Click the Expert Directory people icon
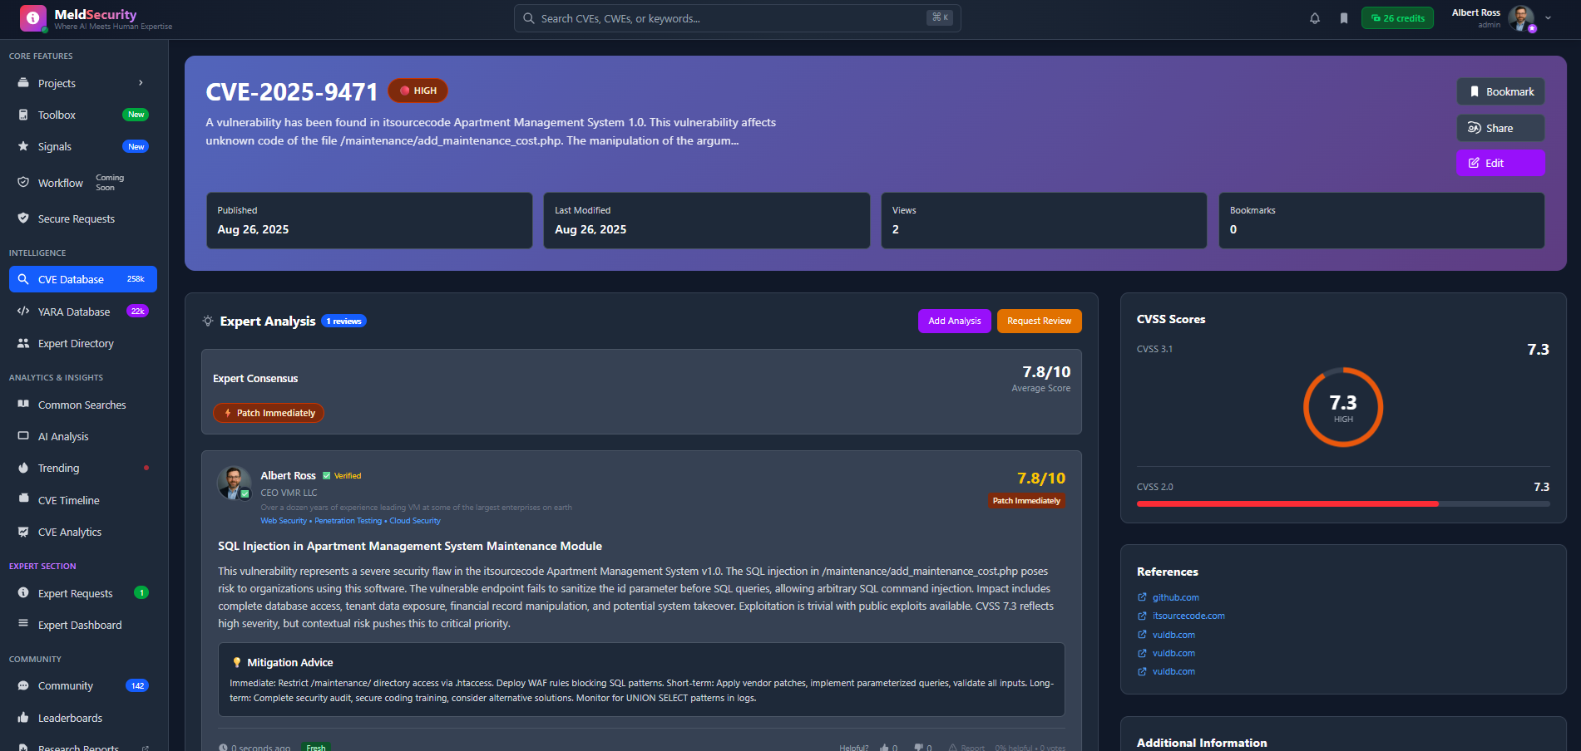The height and width of the screenshot is (751, 1581). coord(23,343)
